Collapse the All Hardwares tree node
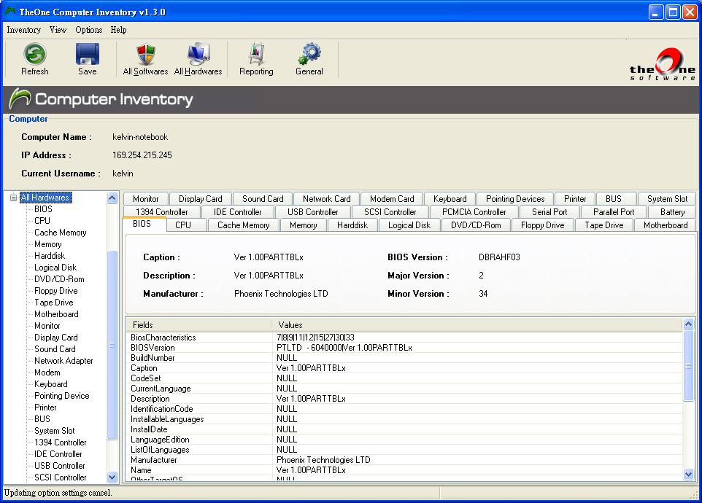Screen dimensions: 702x503 click(x=13, y=198)
